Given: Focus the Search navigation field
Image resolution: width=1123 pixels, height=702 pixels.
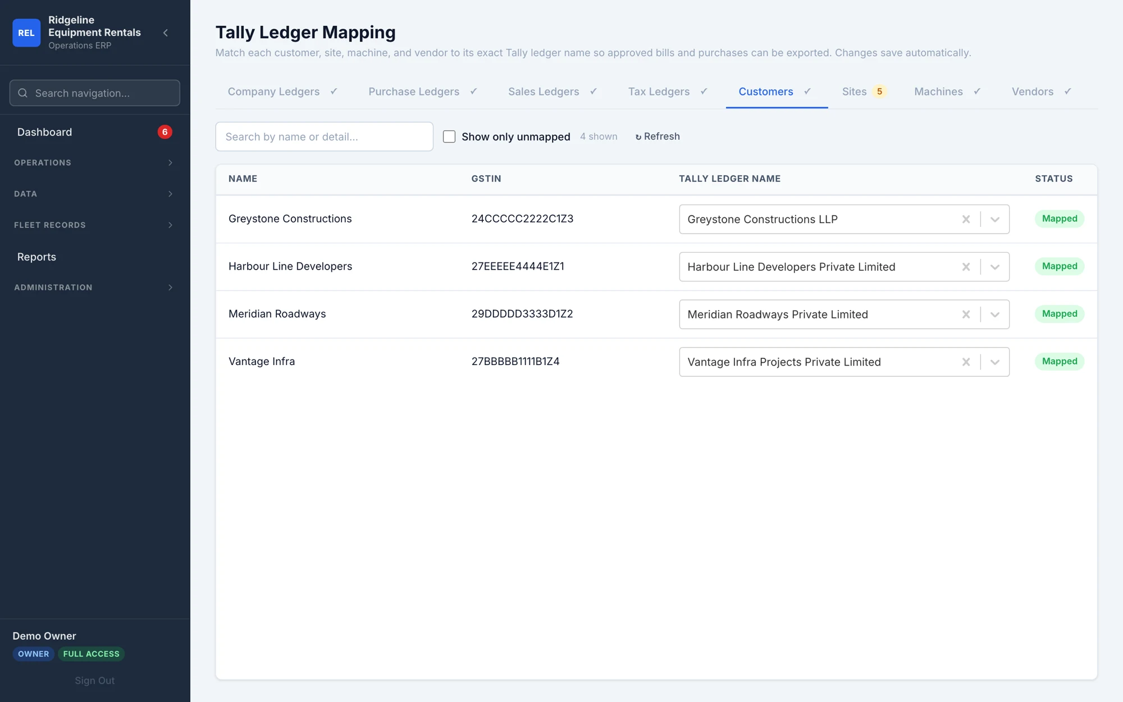Looking at the screenshot, I should pos(94,93).
